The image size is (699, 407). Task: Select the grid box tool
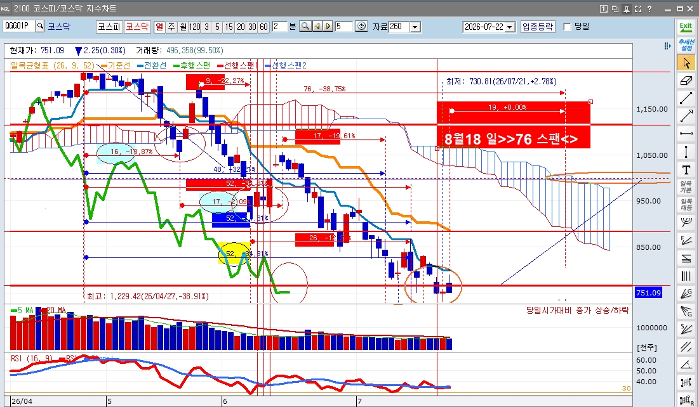(x=686, y=382)
